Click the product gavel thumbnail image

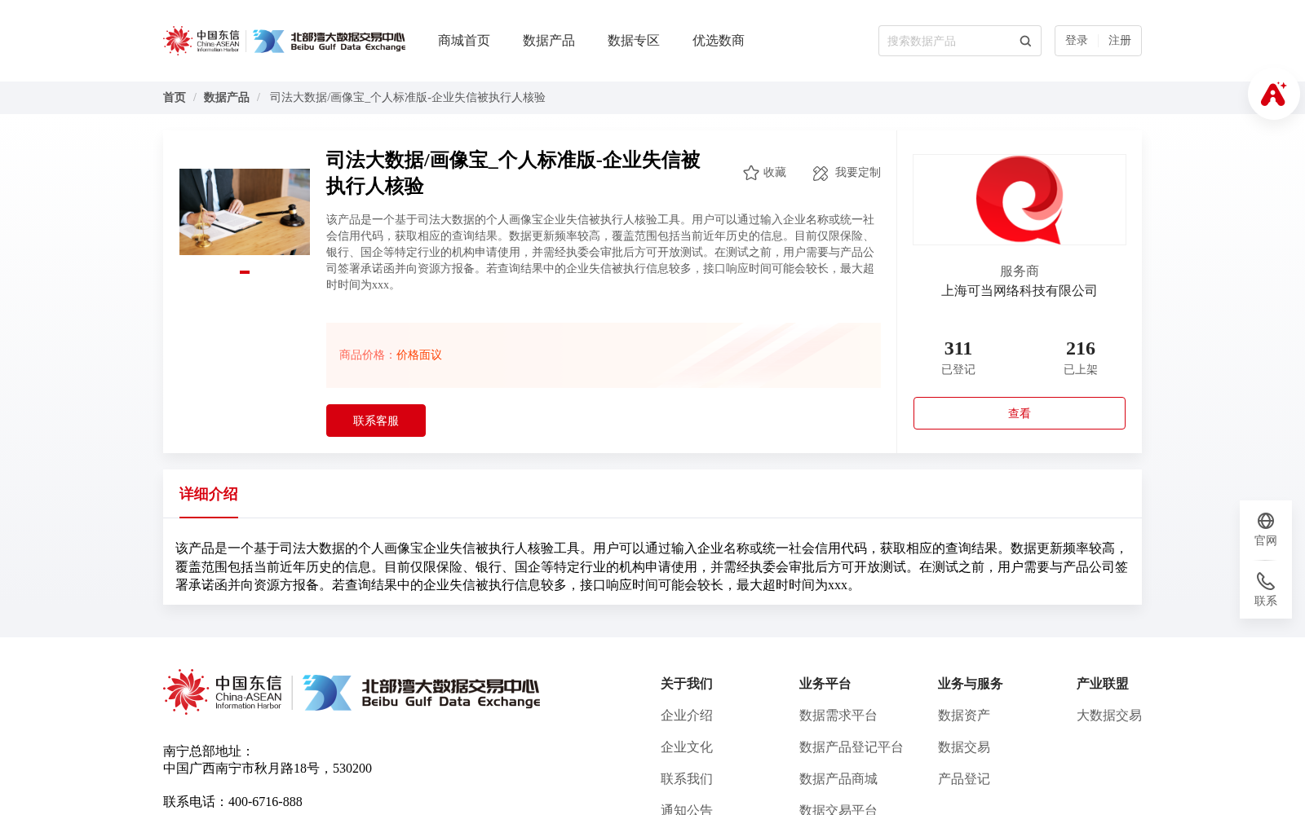pyautogui.click(x=245, y=212)
